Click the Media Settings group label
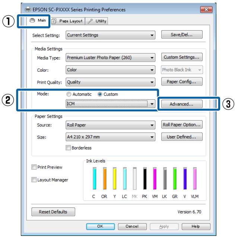Viewport: 235px width, 237px height. tap(48, 49)
